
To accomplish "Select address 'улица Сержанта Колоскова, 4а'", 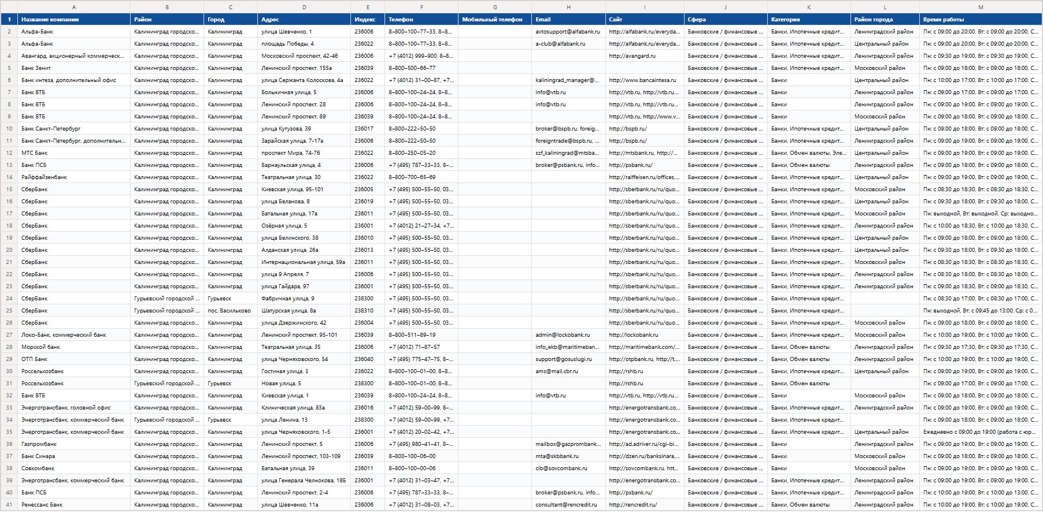I will pyautogui.click(x=304, y=80).
